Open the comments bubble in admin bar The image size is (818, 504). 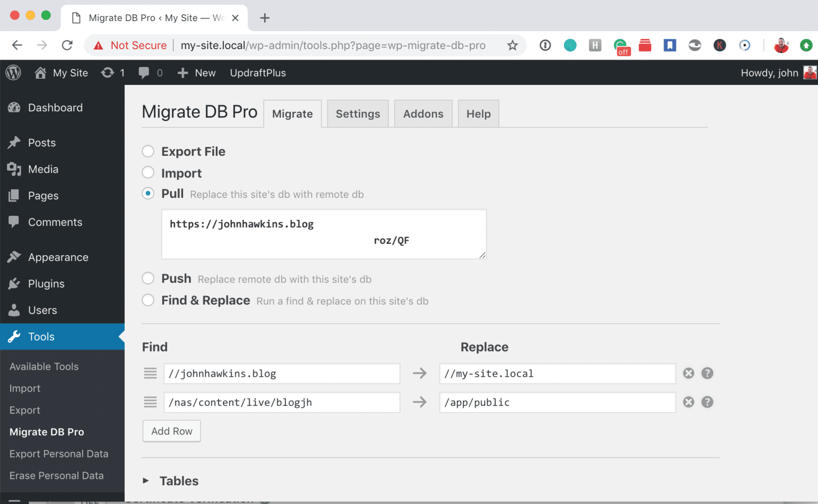coord(150,73)
